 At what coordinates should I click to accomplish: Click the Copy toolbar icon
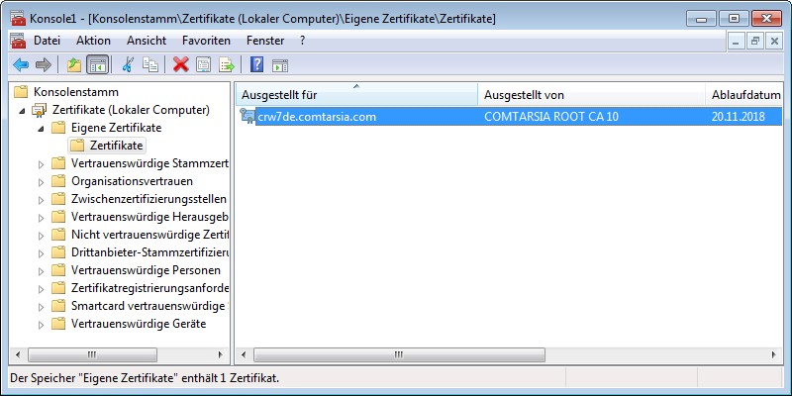point(150,64)
